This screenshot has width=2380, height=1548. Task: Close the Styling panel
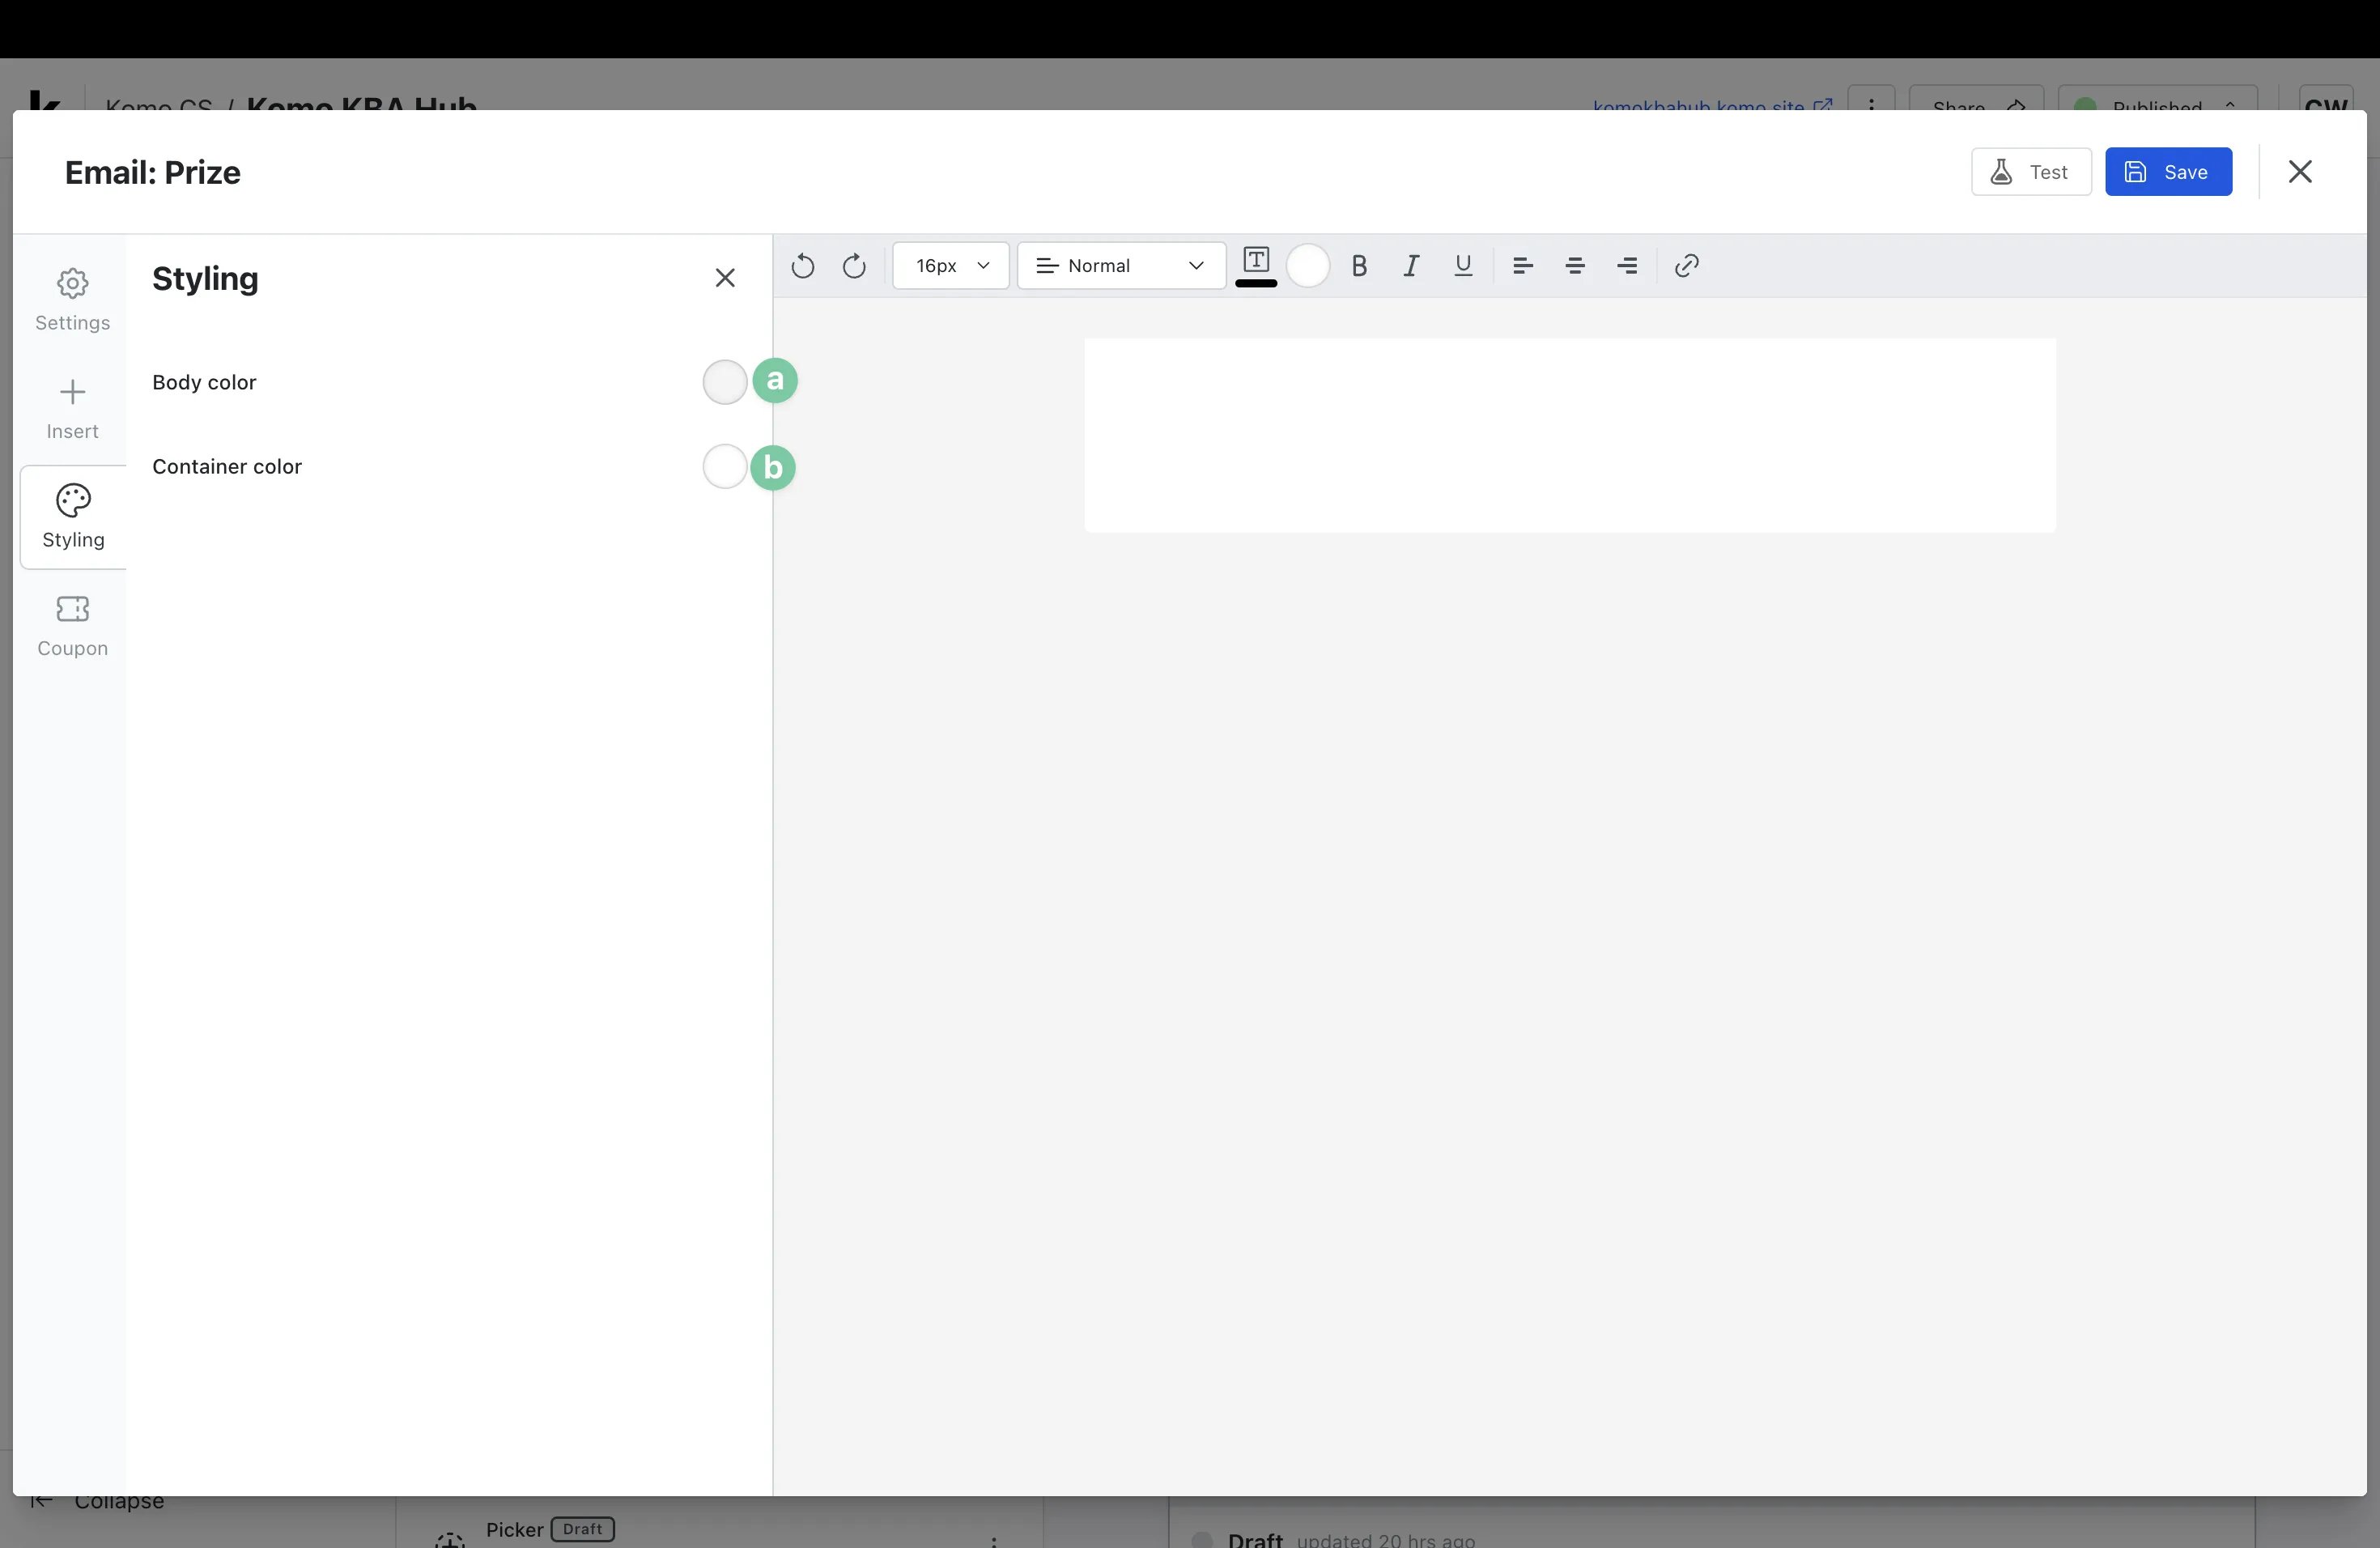(x=725, y=278)
